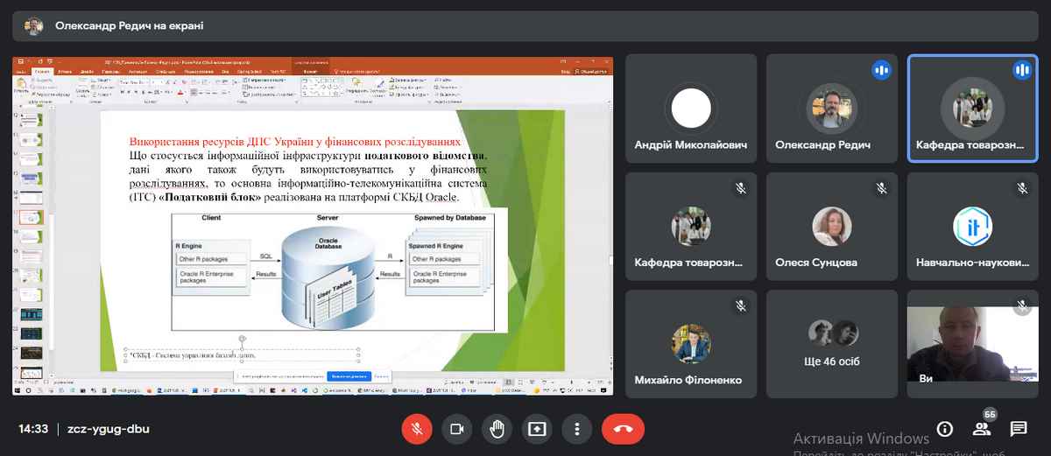Open the chat messages panel

click(x=1019, y=429)
